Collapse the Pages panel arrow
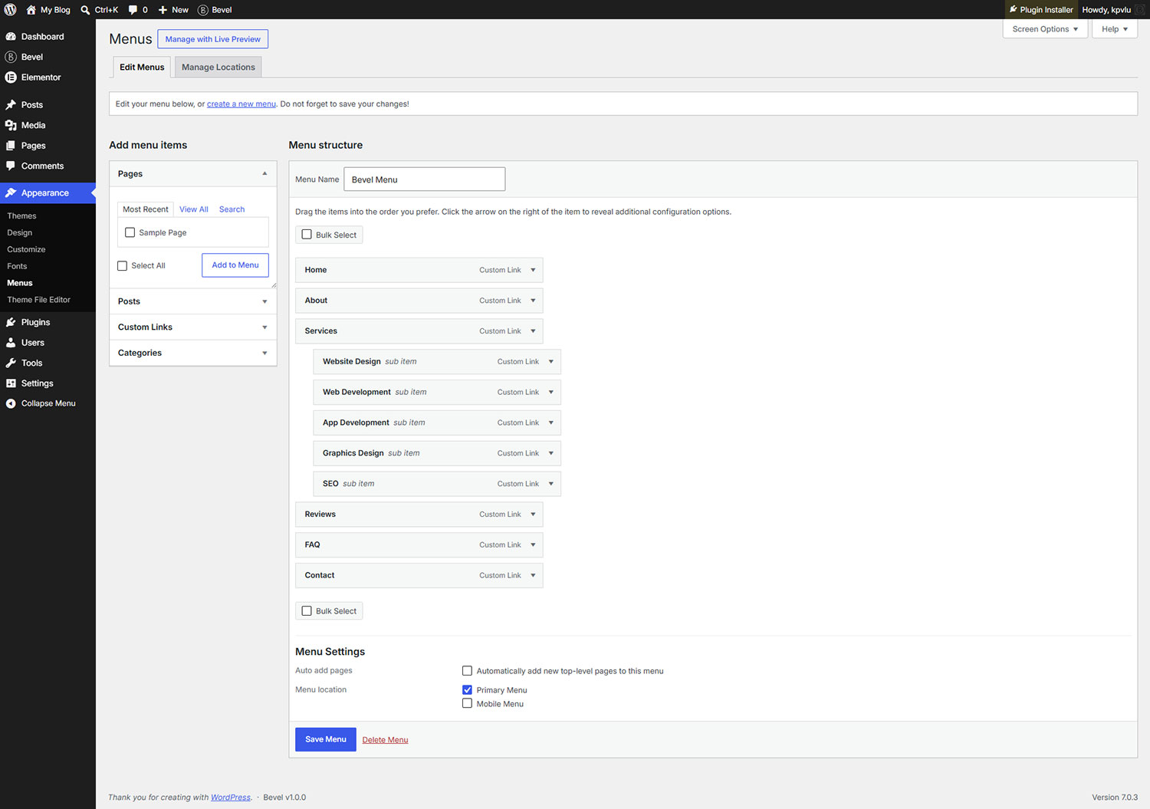This screenshot has height=809, width=1150. (264, 174)
